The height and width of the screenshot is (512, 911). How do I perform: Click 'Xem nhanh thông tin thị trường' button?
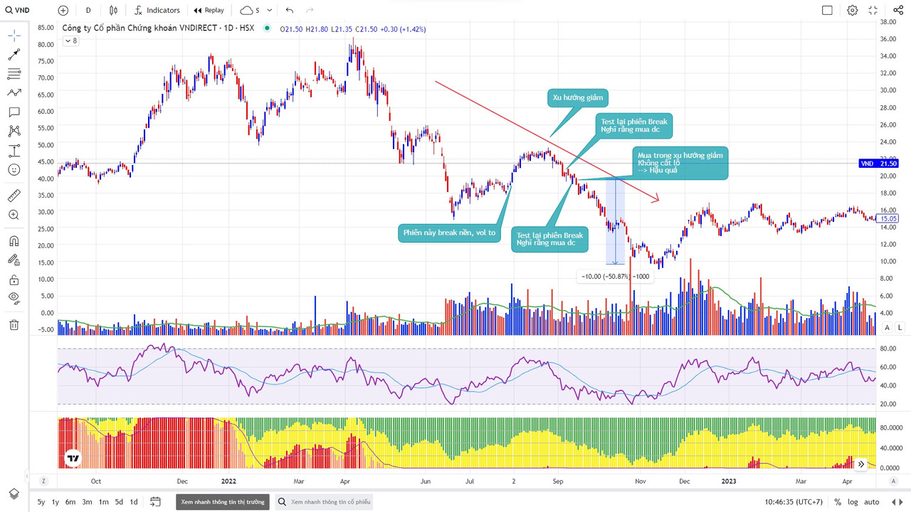(223, 502)
